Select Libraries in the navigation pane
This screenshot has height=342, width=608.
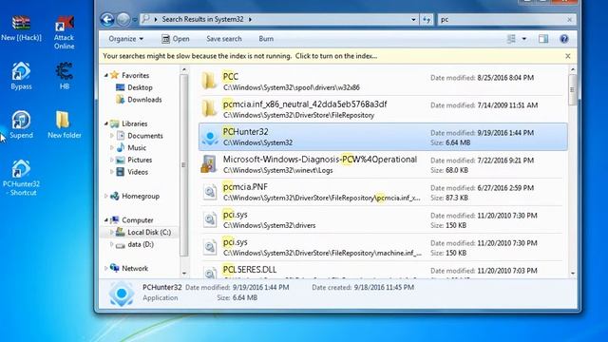135,123
